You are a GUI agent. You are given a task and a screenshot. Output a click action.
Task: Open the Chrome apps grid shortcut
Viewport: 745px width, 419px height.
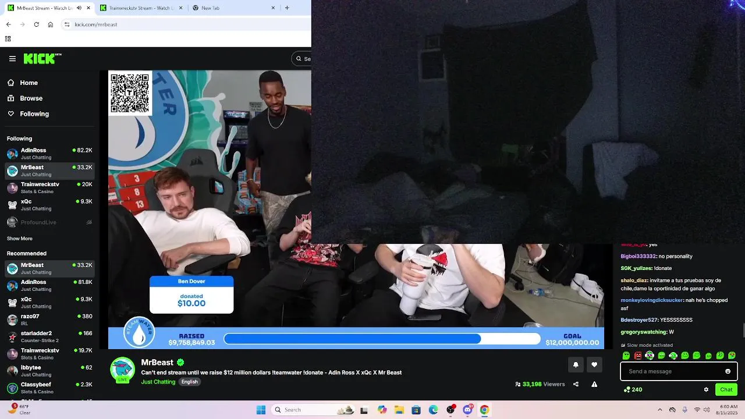pyautogui.click(x=8, y=39)
